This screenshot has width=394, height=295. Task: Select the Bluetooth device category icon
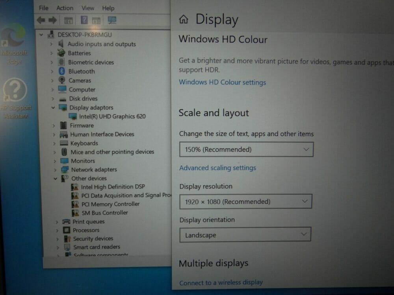(x=62, y=71)
